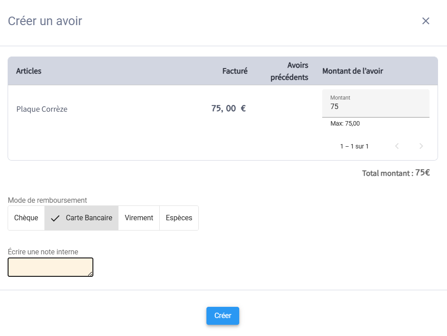Click the Articles column header
Viewport: 447px width, 336px height.
coord(29,71)
